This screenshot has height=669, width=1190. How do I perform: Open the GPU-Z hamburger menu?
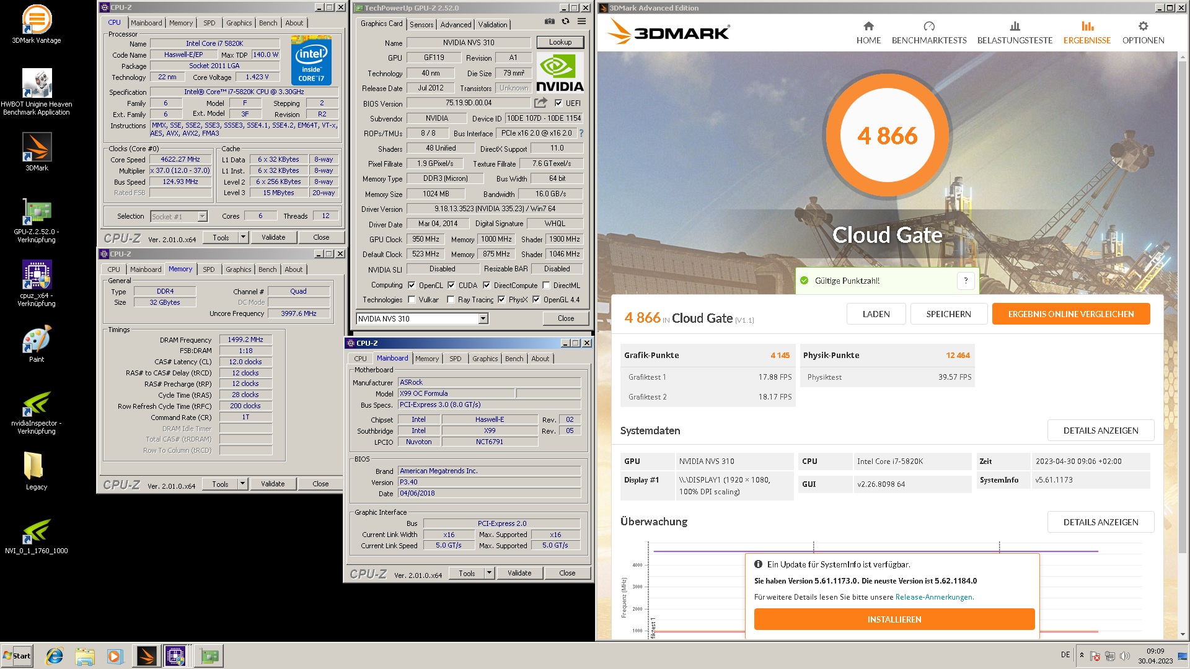coord(581,21)
